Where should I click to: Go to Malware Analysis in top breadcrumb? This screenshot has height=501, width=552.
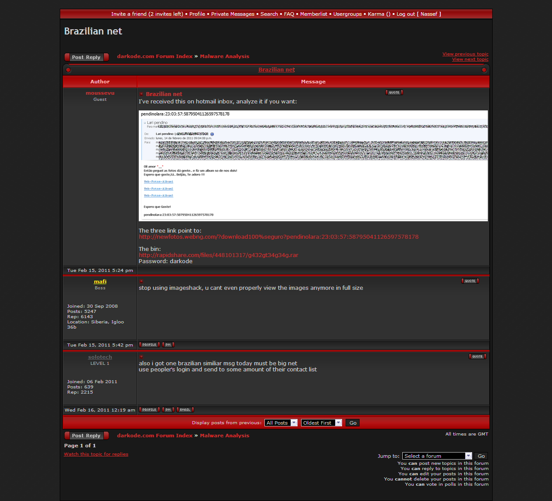224,56
